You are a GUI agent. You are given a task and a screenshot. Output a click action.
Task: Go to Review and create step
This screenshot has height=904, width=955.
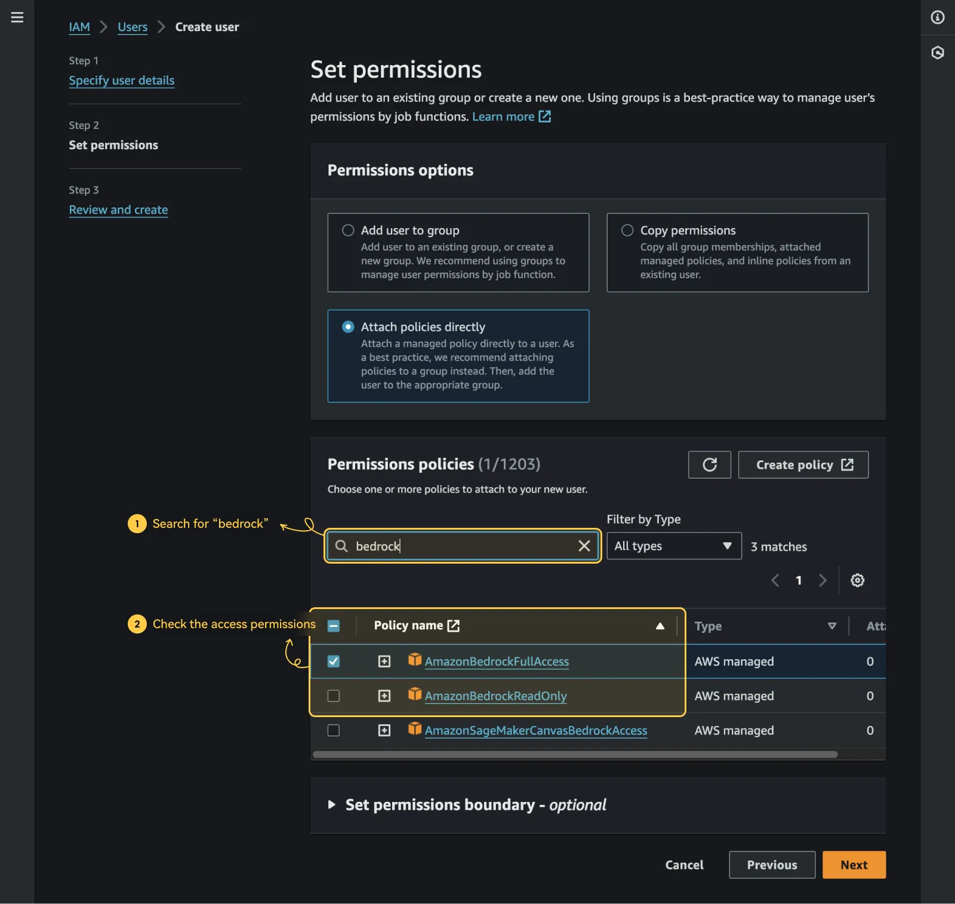coord(118,209)
